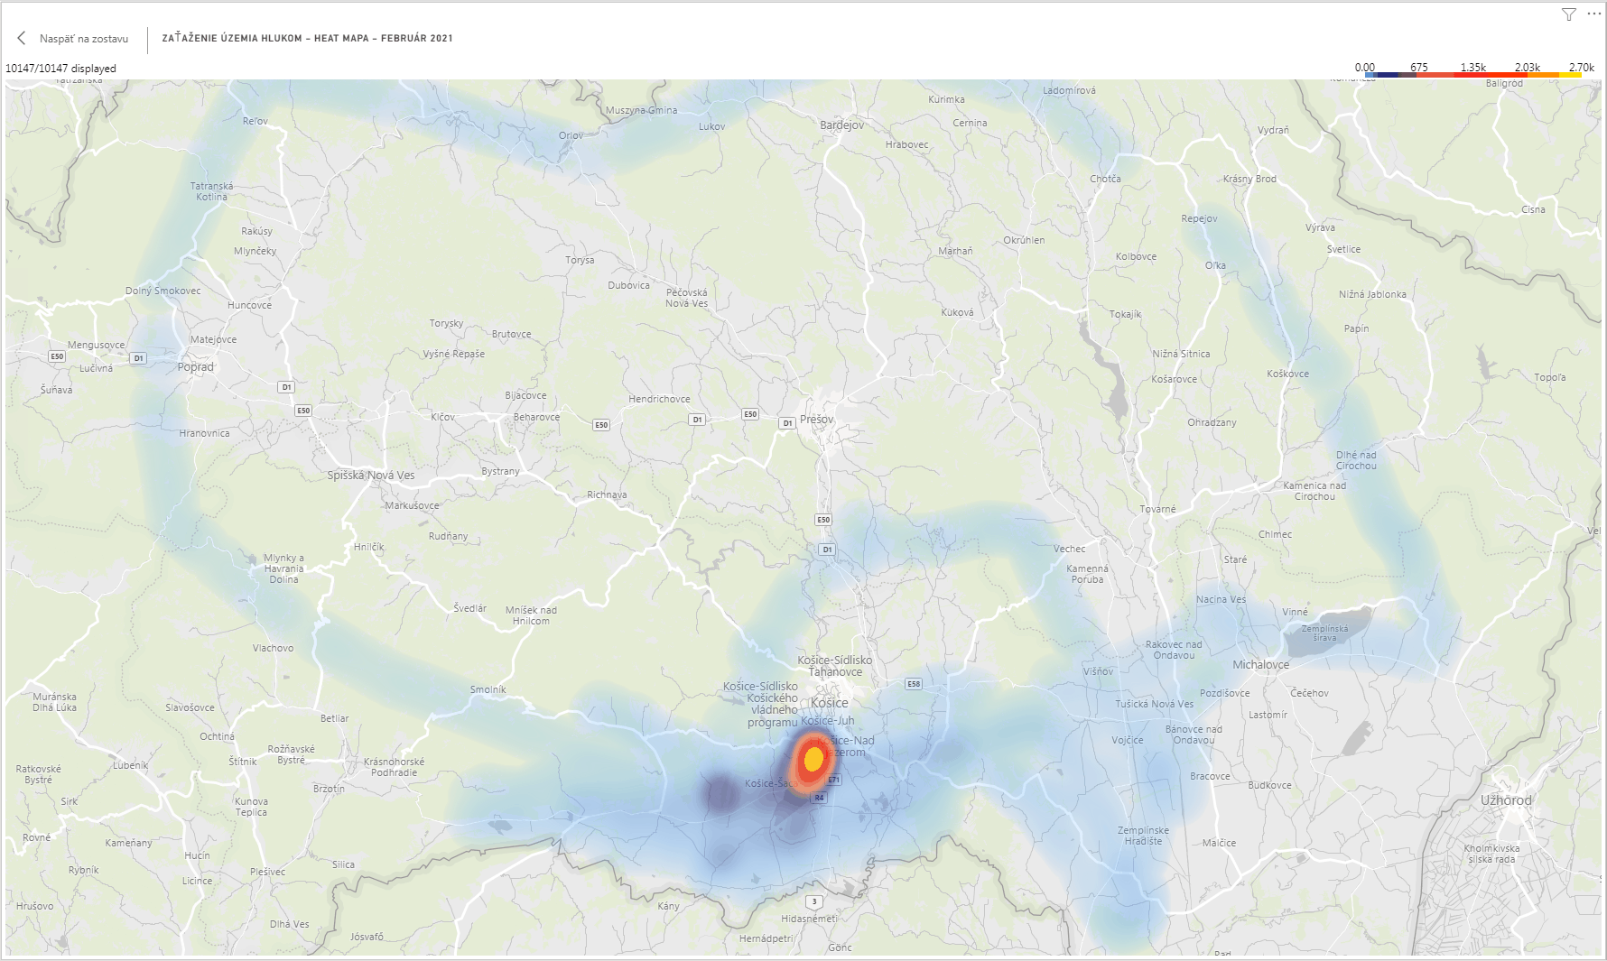Click the displayed points count text
The image size is (1607, 961).
click(x=60, y=69)
